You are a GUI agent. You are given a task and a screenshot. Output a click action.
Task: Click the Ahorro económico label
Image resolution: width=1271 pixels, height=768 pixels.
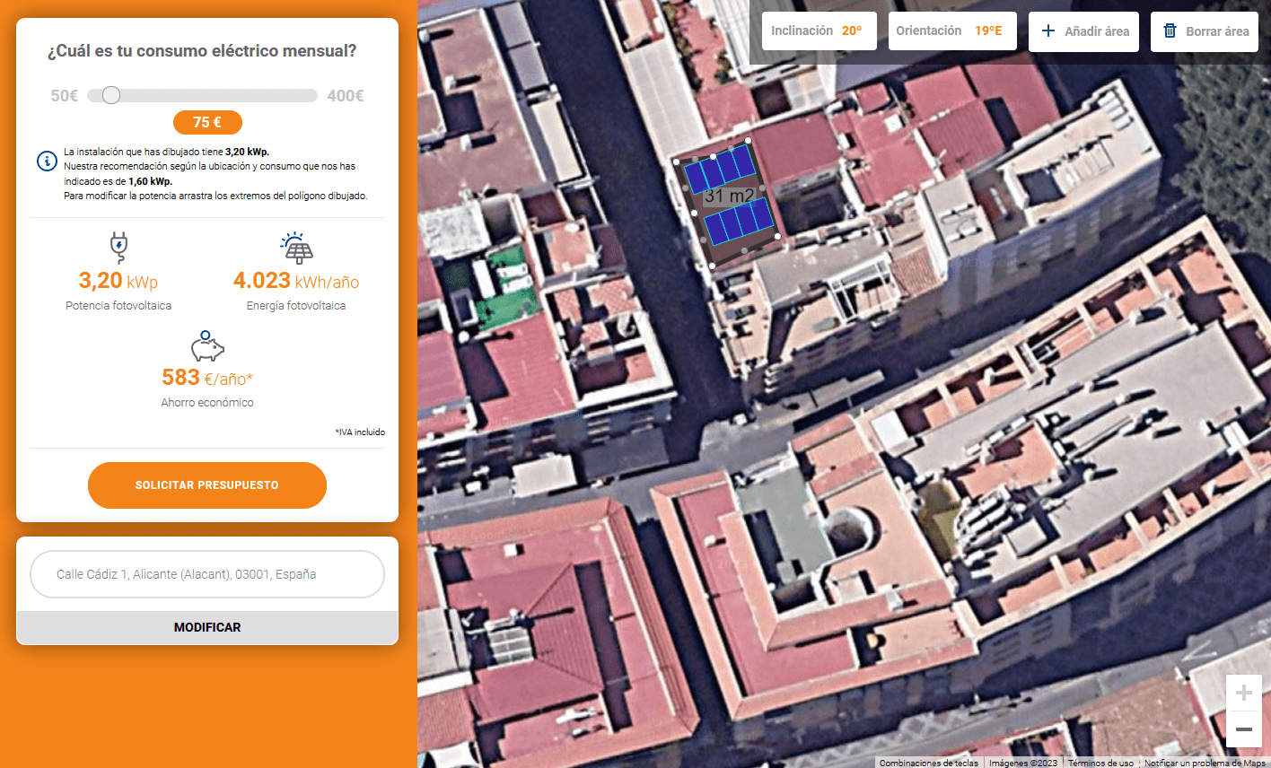coord(207,403)
